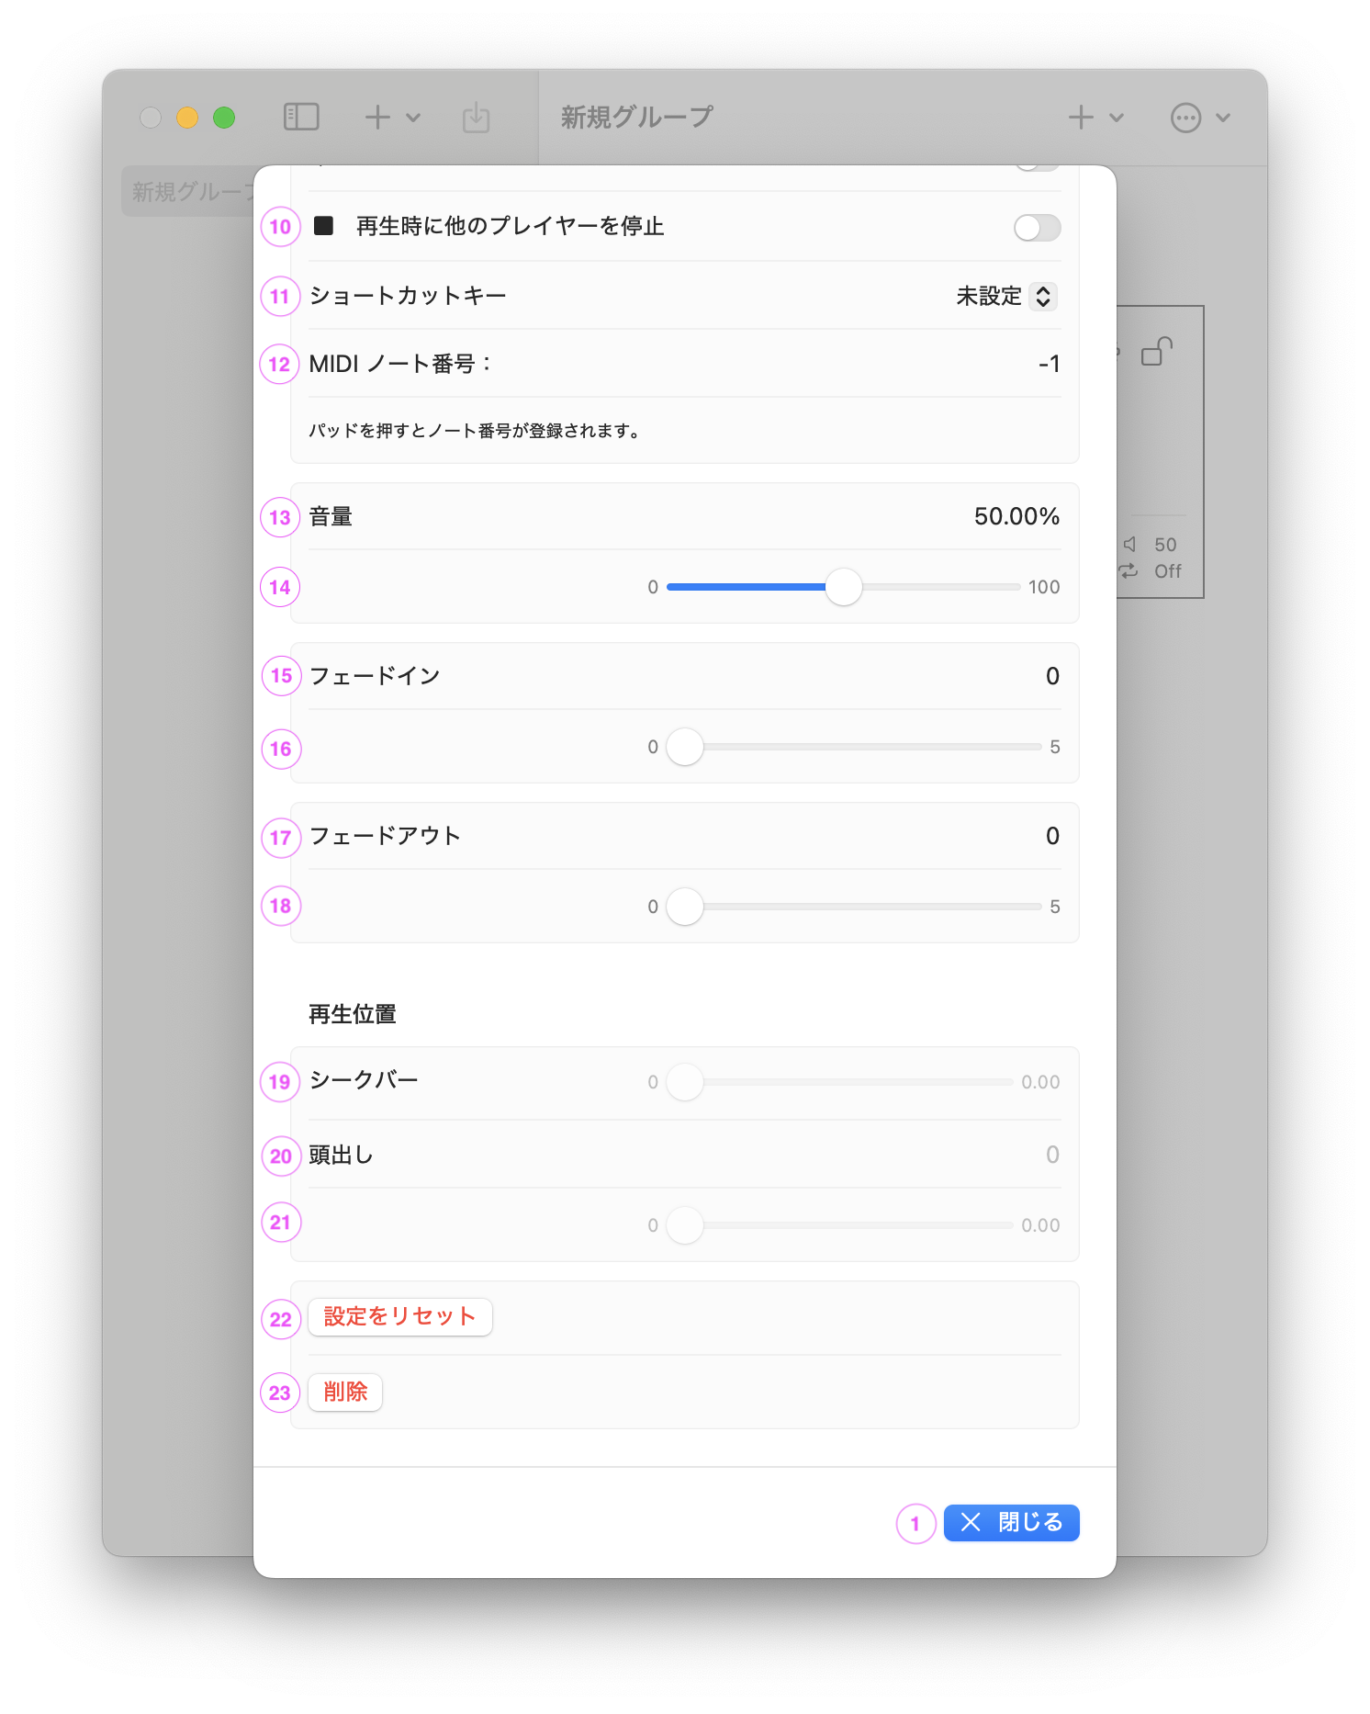
Task: Click the シークバー slider thumb
Action: 684,1082
